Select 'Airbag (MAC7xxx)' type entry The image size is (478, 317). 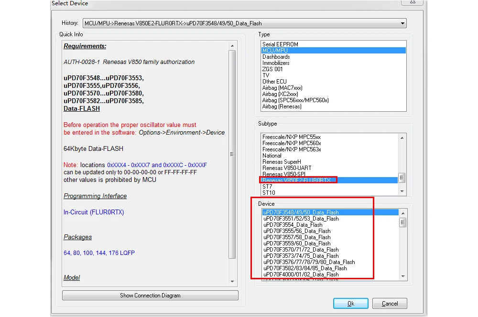pos(333,88)
